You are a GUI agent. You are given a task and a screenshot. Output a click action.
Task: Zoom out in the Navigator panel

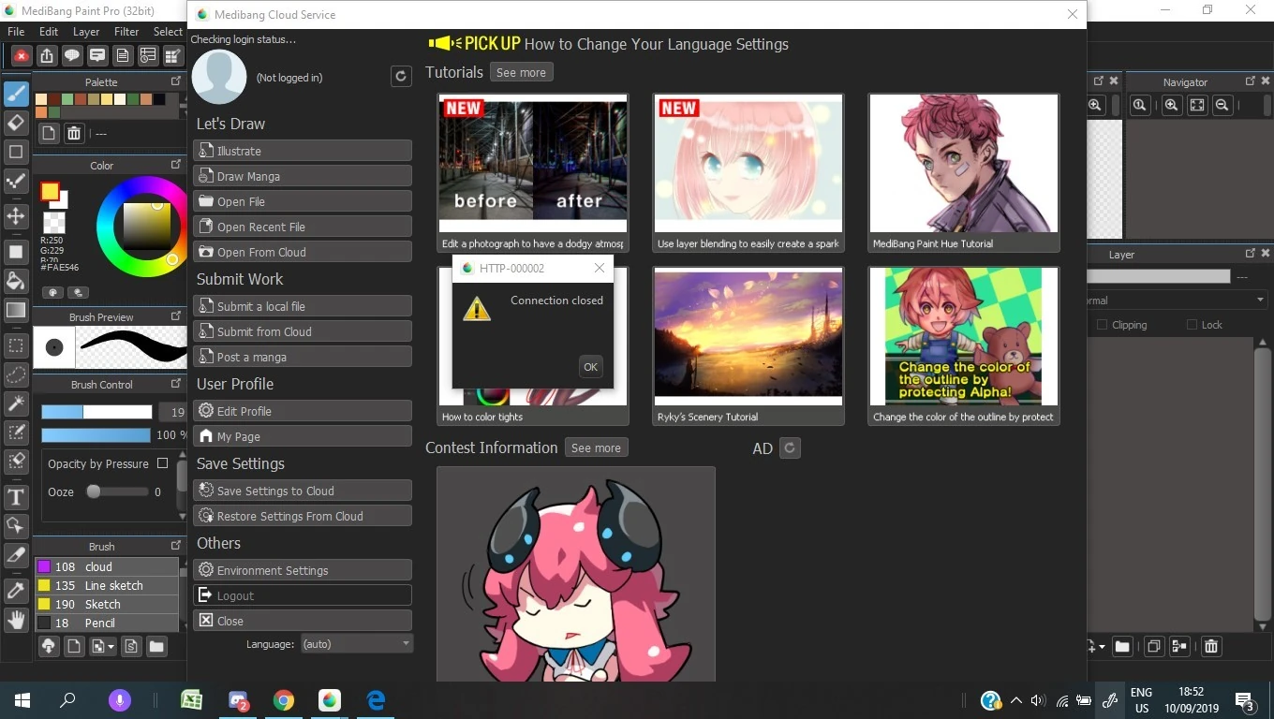point(1222,106)
